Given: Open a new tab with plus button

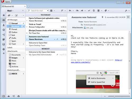Looking at the screenshot, I should tap(29, 6).
